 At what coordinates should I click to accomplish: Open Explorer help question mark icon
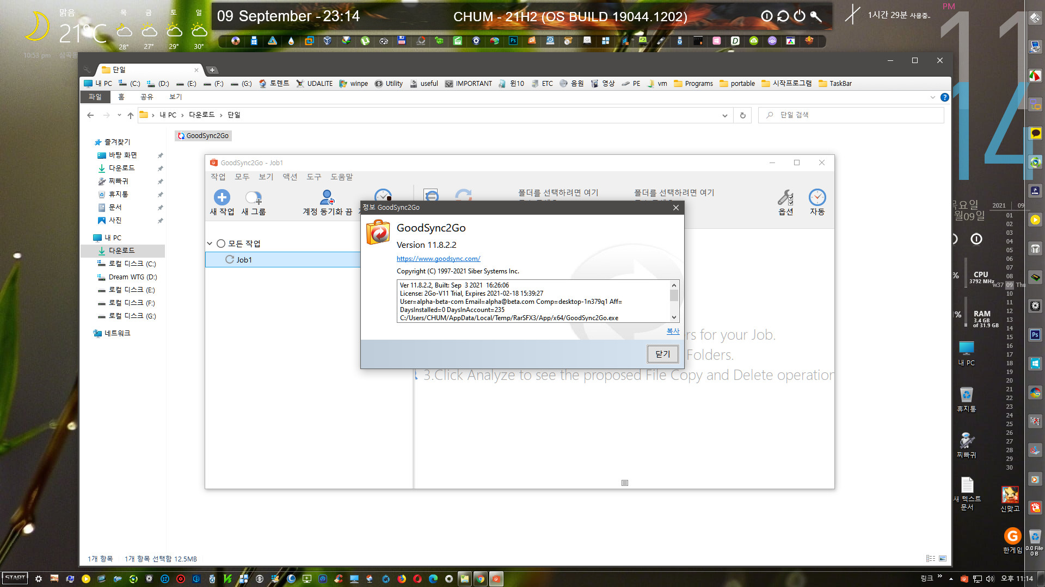point(945,97)
